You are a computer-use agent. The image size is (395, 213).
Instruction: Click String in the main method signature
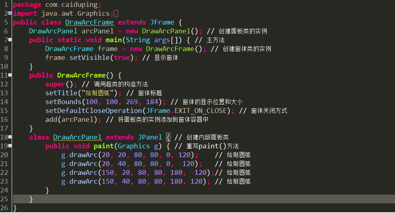[x=138, y=40]
